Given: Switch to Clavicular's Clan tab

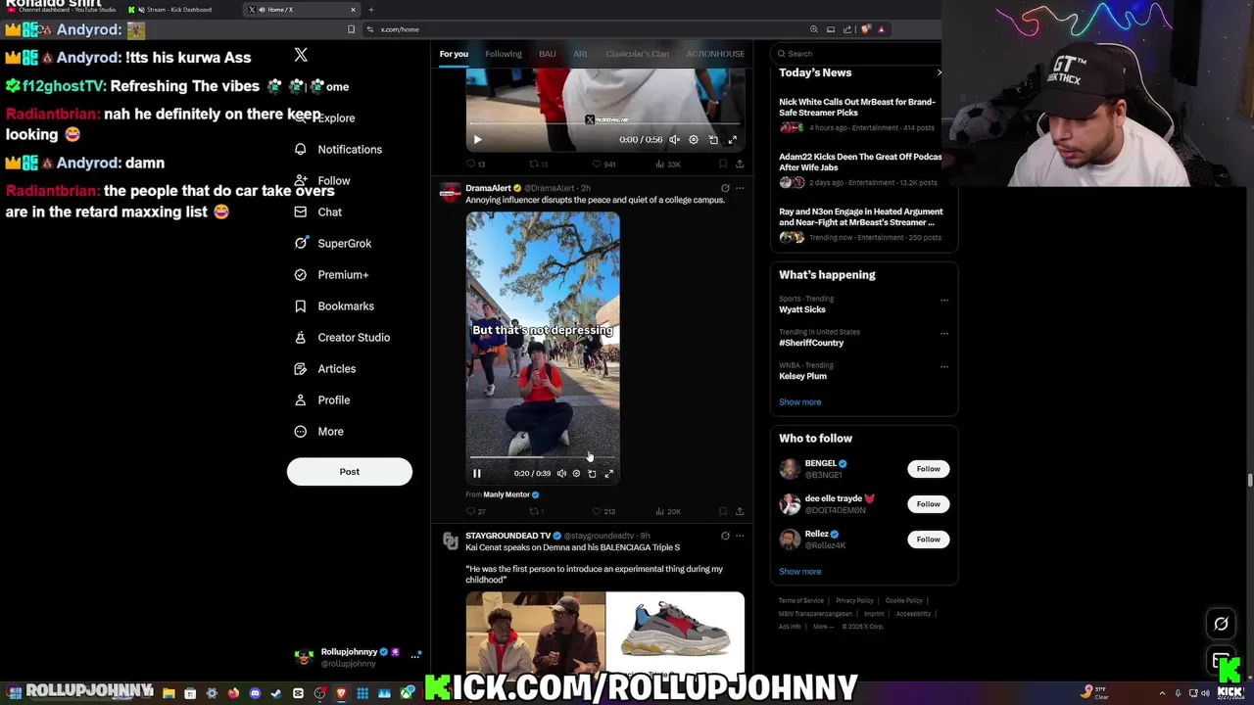Looking at the screenshot, I should pos(637,54).
